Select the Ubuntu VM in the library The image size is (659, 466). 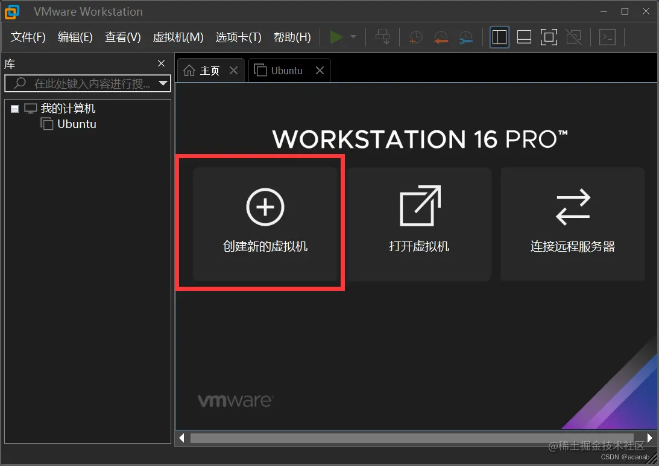pyautogui.click(x=77, y=124)
